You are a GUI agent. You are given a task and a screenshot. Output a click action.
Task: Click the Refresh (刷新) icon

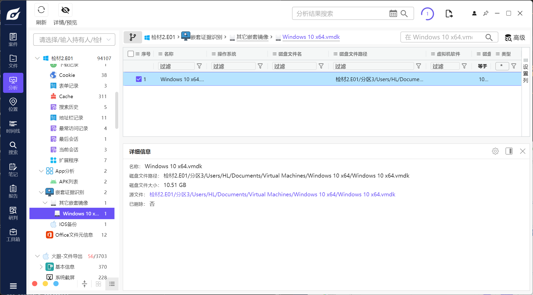click(x=41, y=10)
